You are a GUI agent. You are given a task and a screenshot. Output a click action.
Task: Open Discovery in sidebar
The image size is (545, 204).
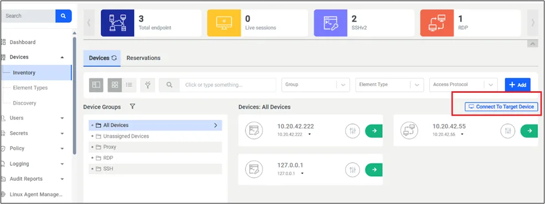click(24, 103)
